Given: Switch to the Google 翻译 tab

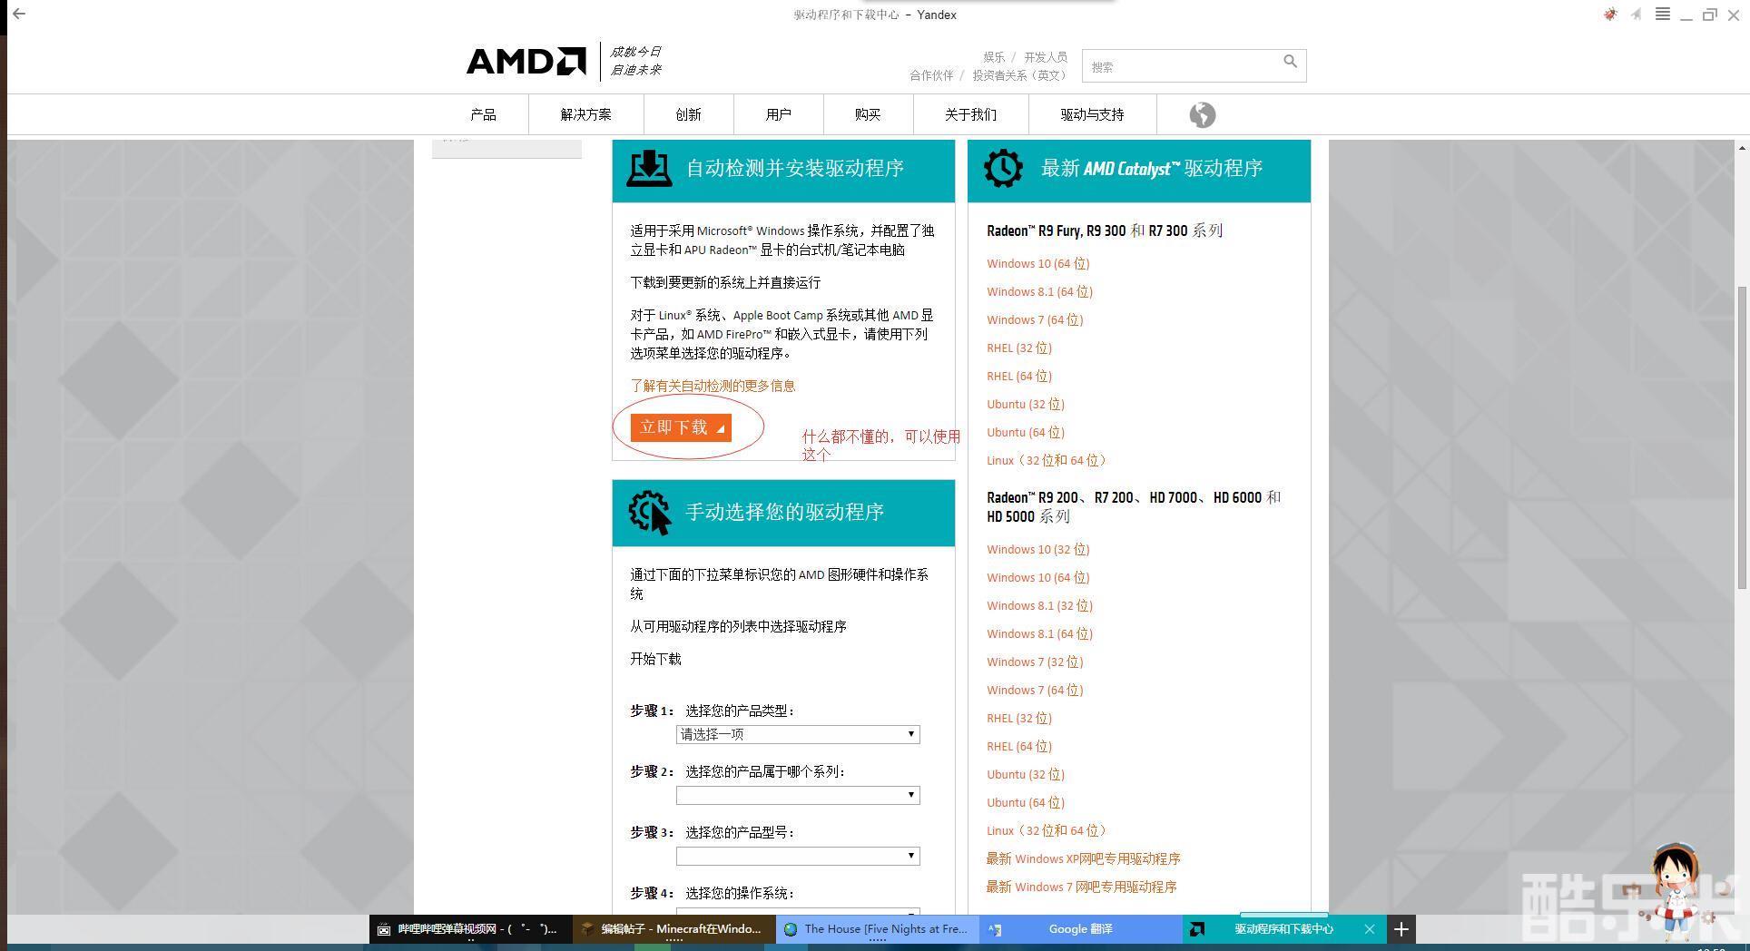Looking at the screenshot, I should click(1080, 928).
